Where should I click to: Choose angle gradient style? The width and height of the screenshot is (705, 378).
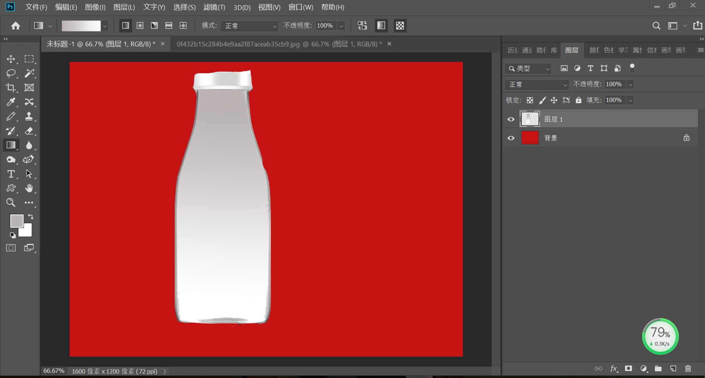pyautogui.click(x=154, y=25)
